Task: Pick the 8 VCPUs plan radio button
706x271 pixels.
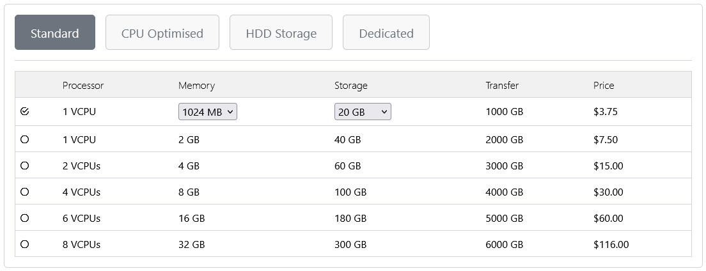Action: click(x=25, y=244)
